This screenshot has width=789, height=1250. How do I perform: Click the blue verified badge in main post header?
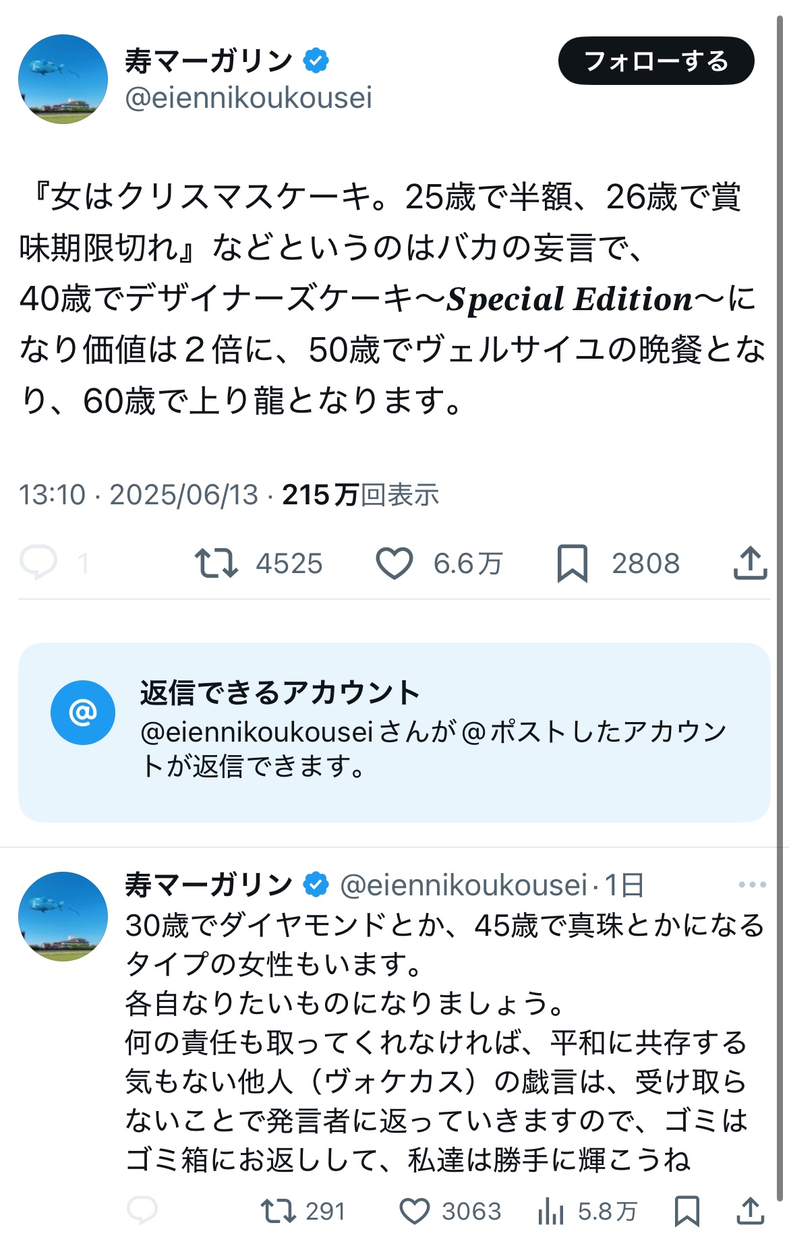point(316,61)
